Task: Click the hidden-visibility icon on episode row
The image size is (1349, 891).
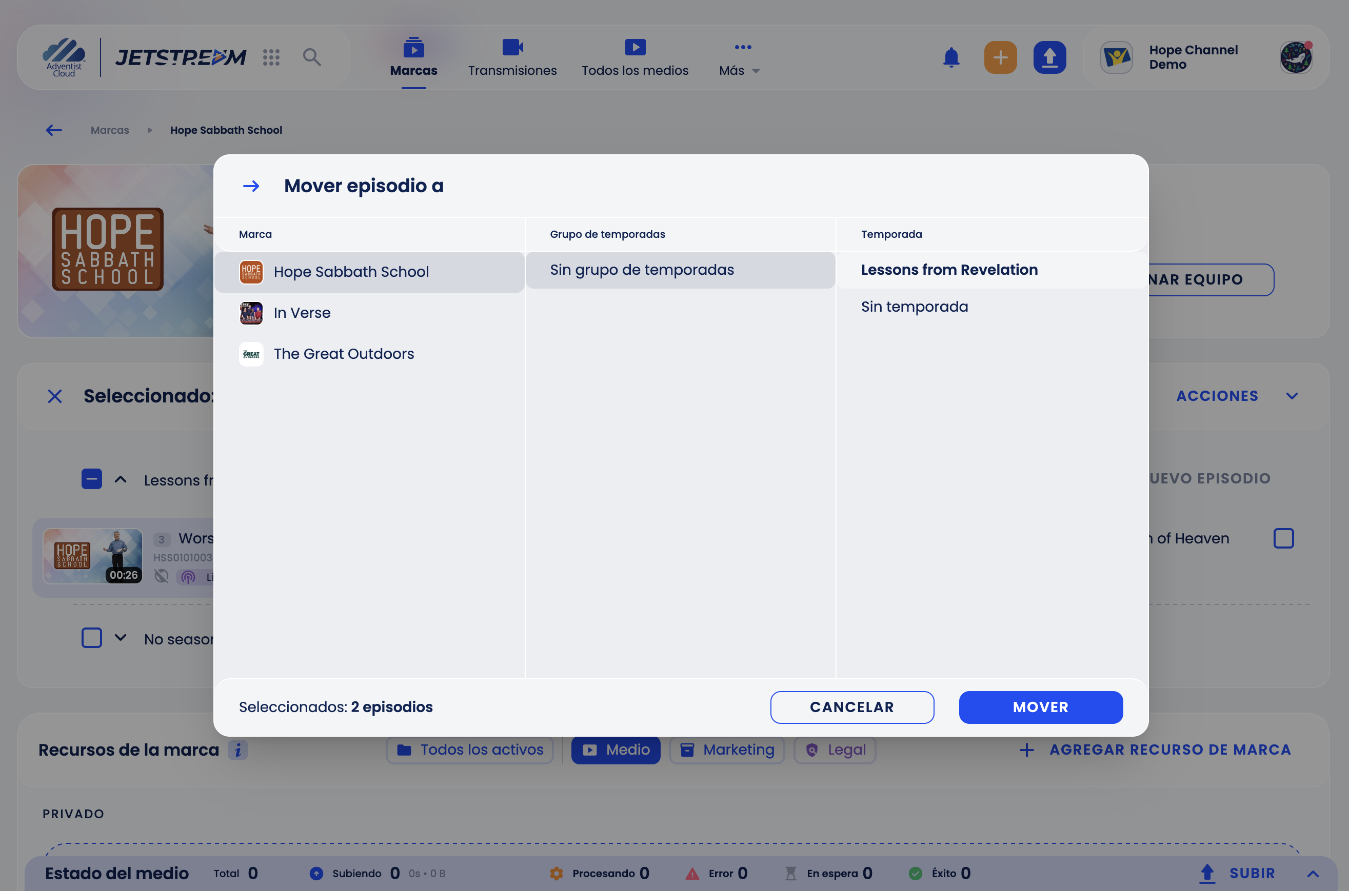Action: pos(162,576)
